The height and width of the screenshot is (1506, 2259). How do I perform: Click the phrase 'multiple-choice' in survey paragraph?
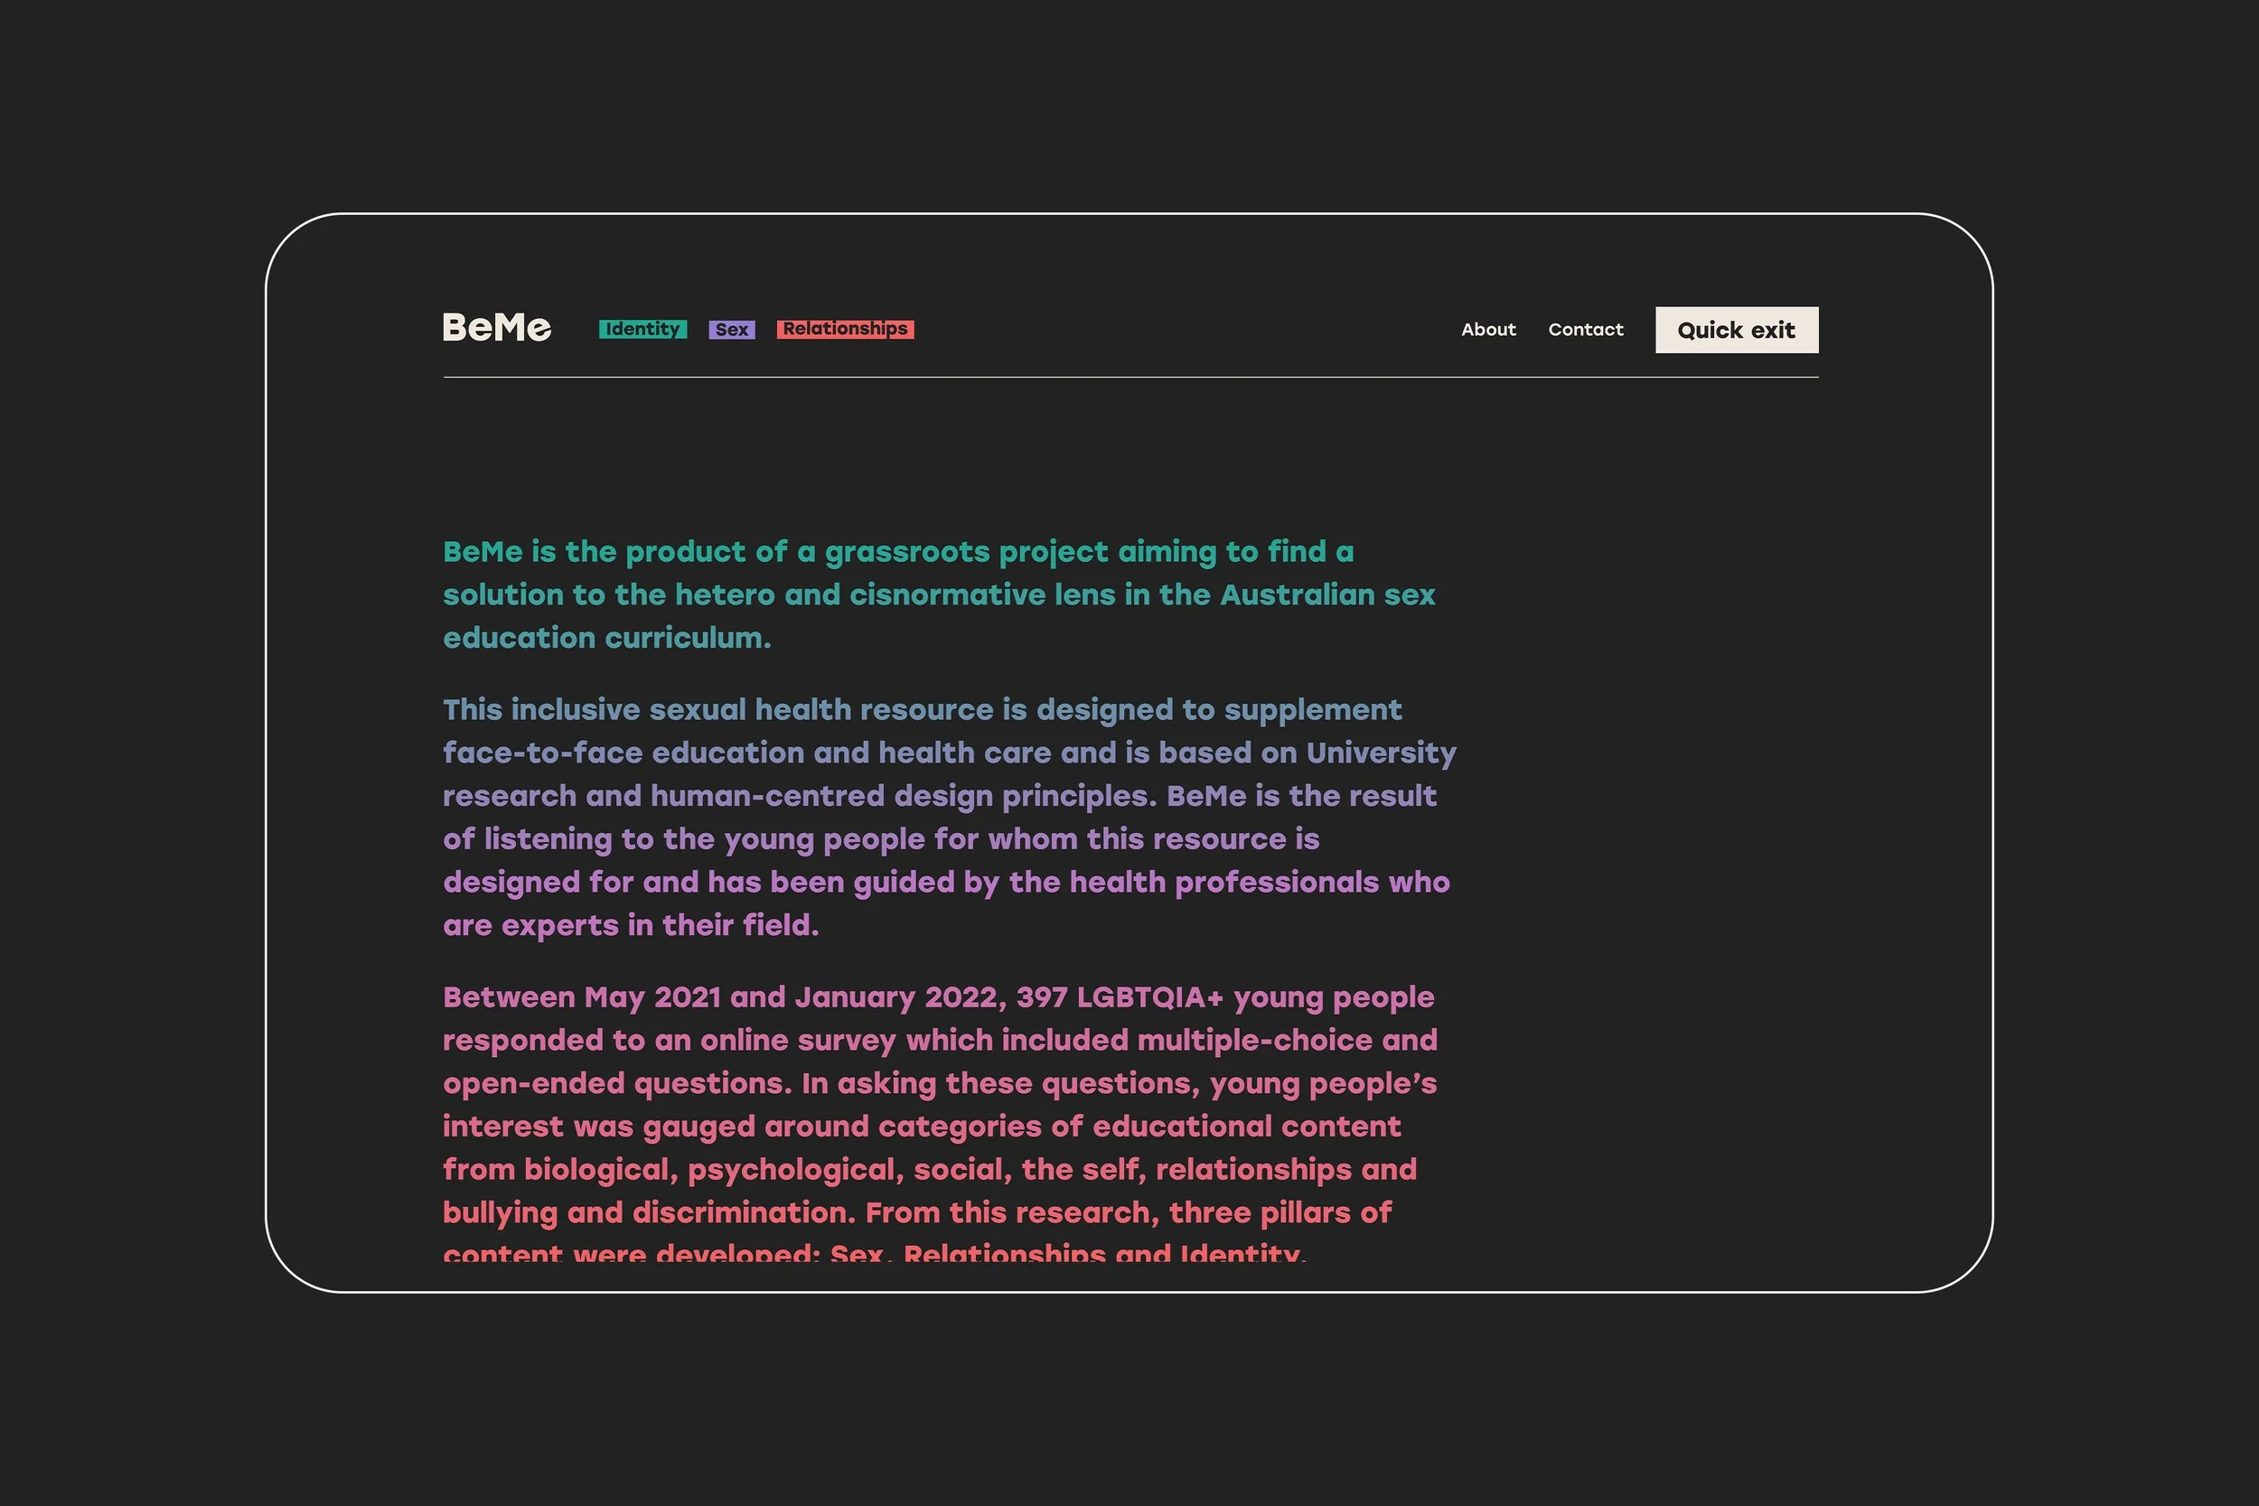1254,1040
